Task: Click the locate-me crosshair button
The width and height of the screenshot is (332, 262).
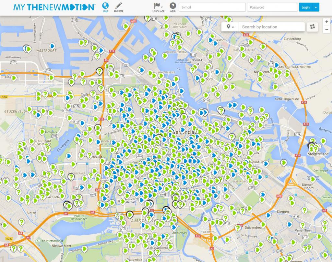Action: 312,27
